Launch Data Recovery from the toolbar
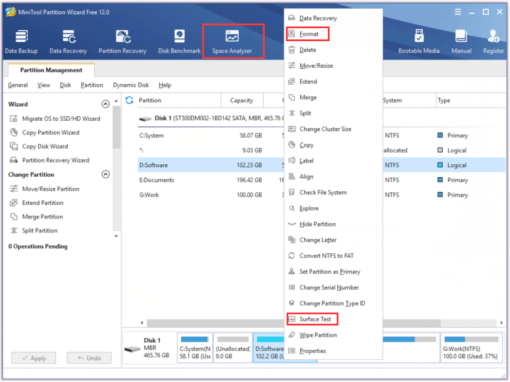The image size is (510, 382). click(68, 42)
